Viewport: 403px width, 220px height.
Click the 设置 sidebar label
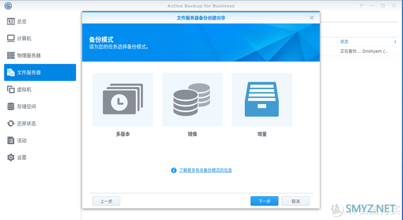click(22, 158)
